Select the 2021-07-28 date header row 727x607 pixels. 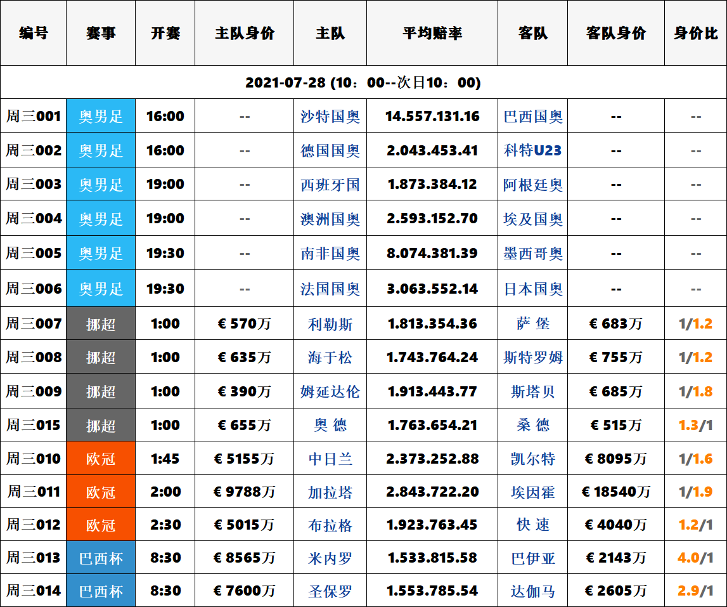pyautogui.click(x=363, y=83)
